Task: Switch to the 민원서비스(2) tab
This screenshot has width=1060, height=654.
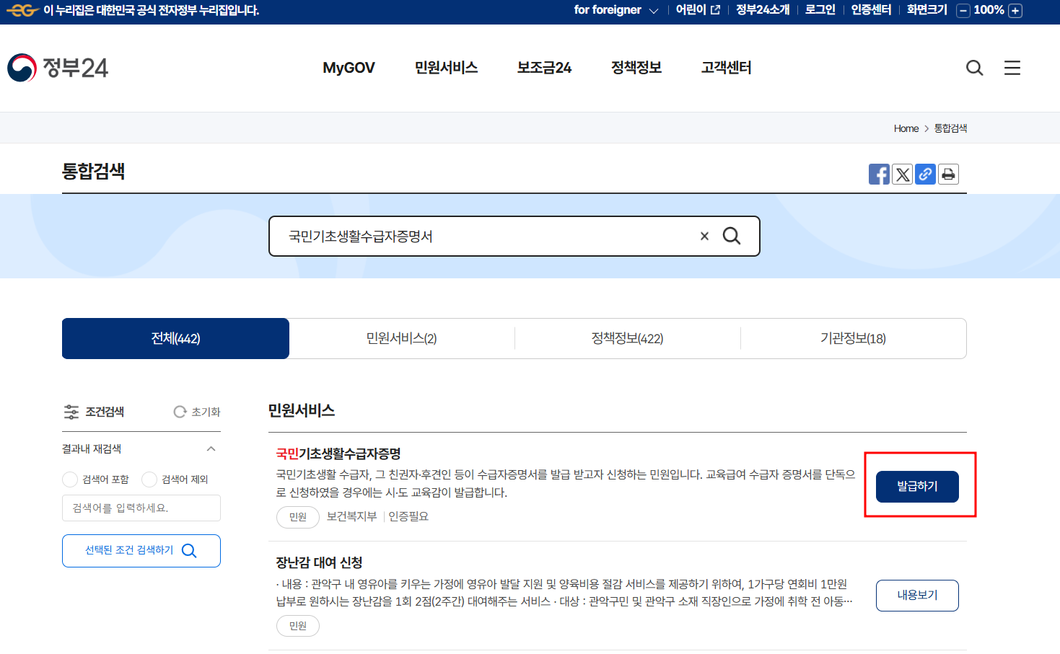Action: click(402, 338)
